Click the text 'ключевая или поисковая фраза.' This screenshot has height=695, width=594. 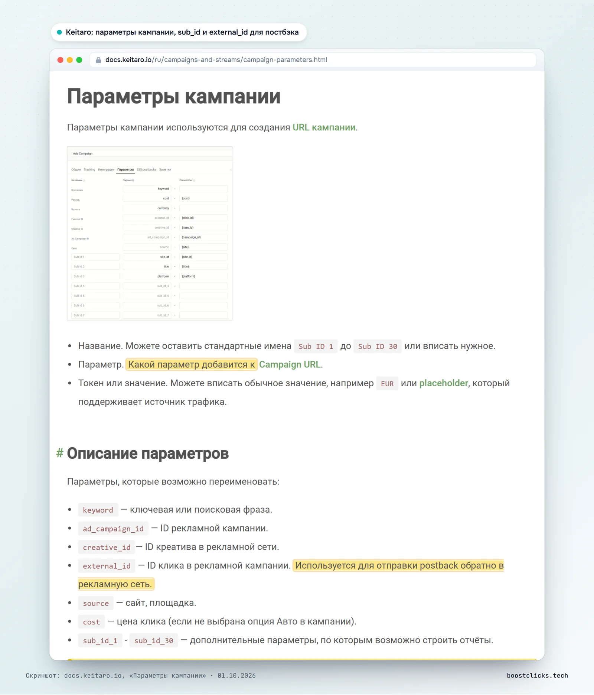(x=201, y=510)
